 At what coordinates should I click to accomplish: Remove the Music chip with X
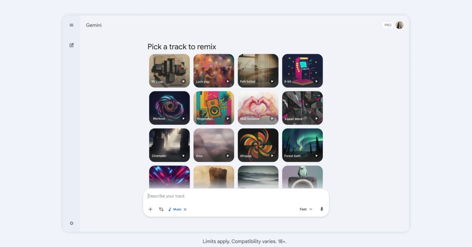point(185,209)
